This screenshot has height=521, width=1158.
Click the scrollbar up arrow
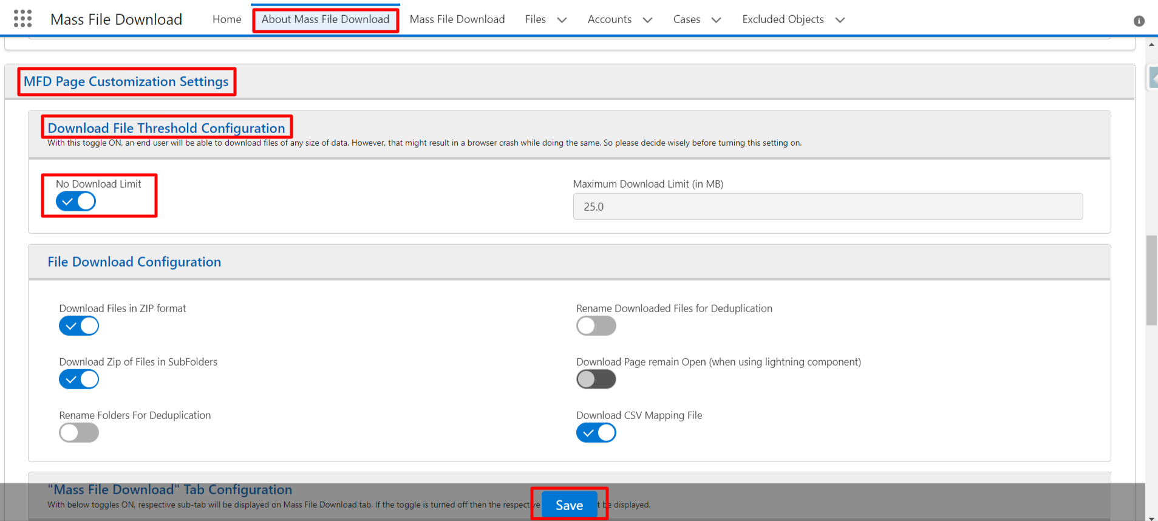coord(1151,45)
